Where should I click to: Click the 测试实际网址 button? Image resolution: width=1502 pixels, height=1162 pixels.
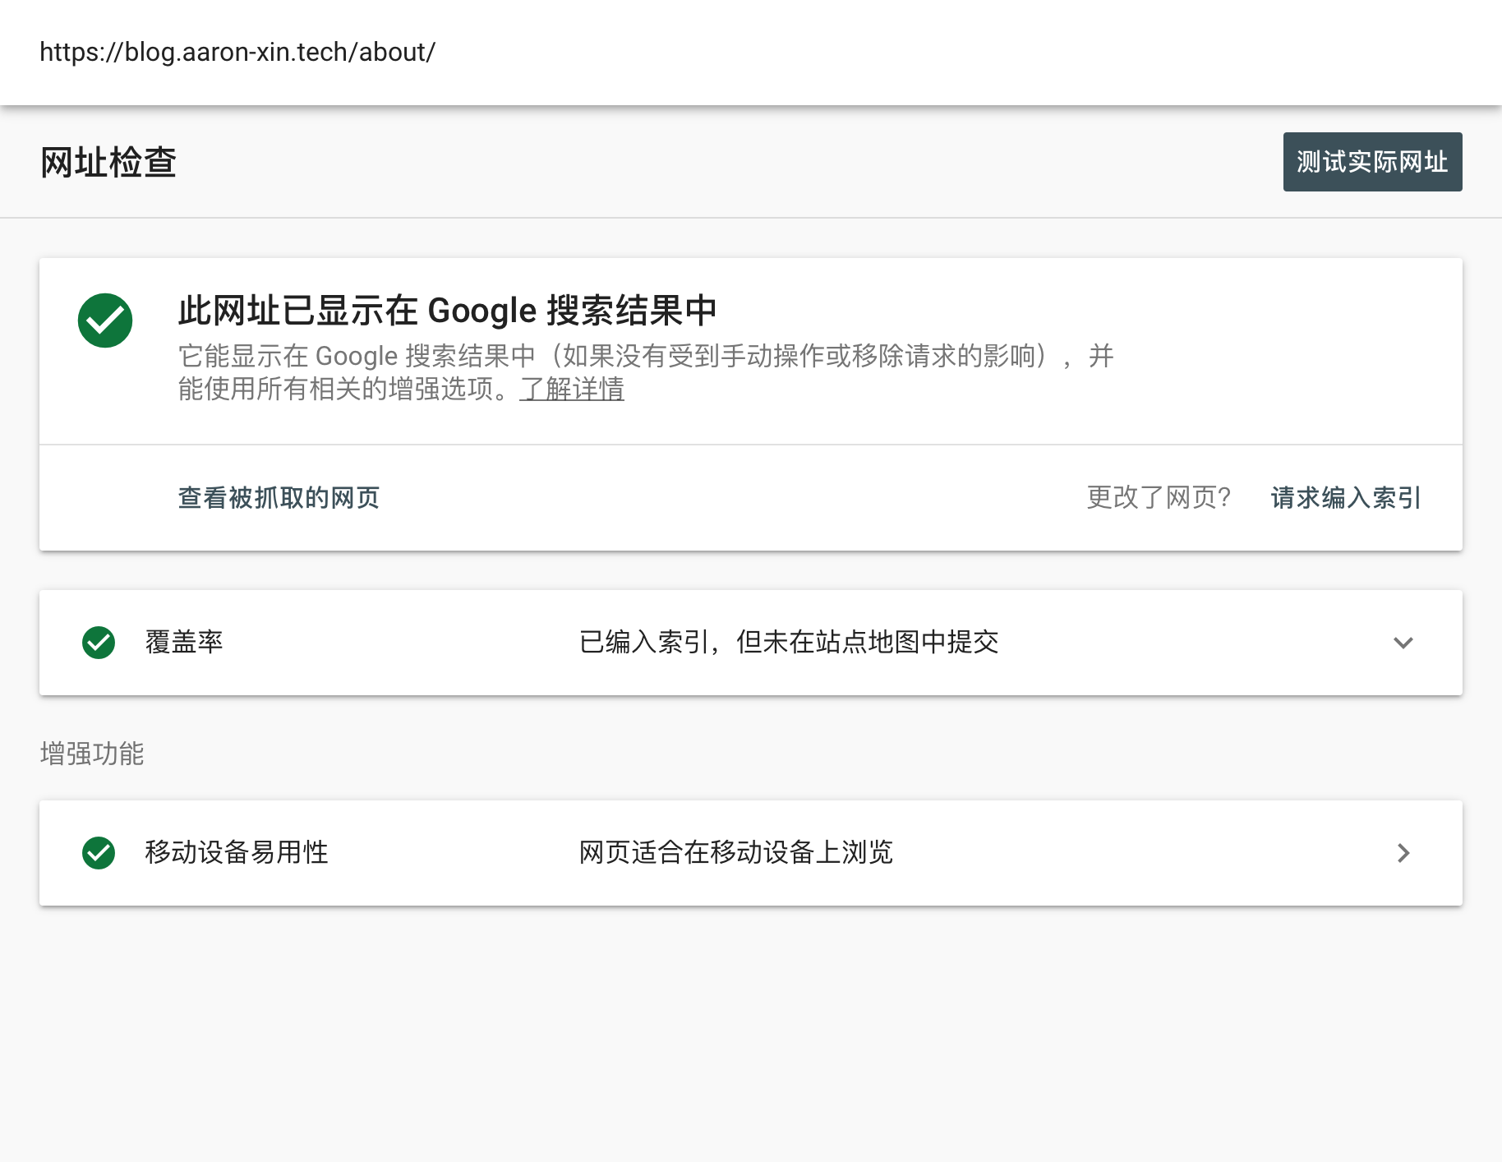click(1372, 162)
